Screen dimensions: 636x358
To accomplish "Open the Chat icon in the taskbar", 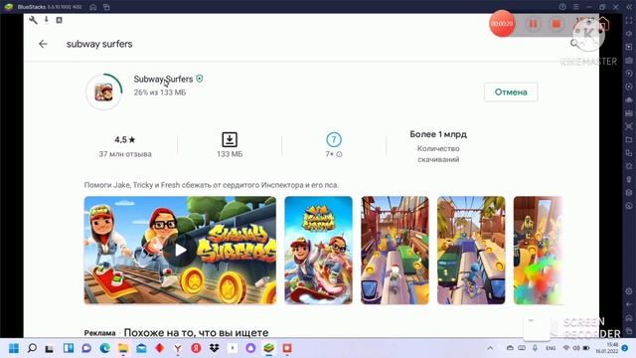I will 86,348.
